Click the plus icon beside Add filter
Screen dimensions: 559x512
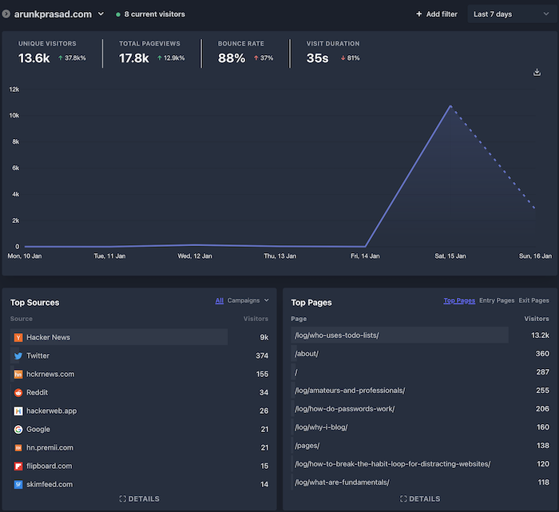(x=419, y=14)
